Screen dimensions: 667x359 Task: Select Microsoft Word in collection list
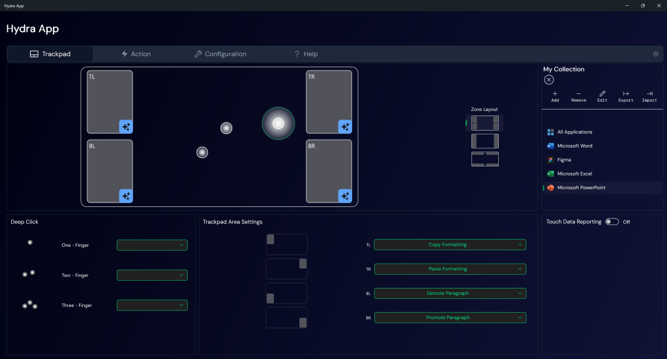(x=574, y=146)
